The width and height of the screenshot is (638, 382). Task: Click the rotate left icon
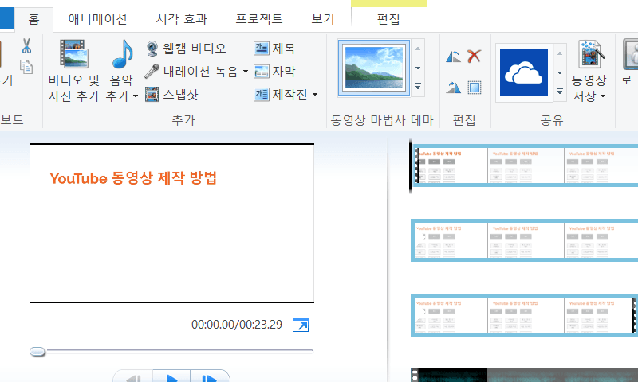click(x=453, y=56)
